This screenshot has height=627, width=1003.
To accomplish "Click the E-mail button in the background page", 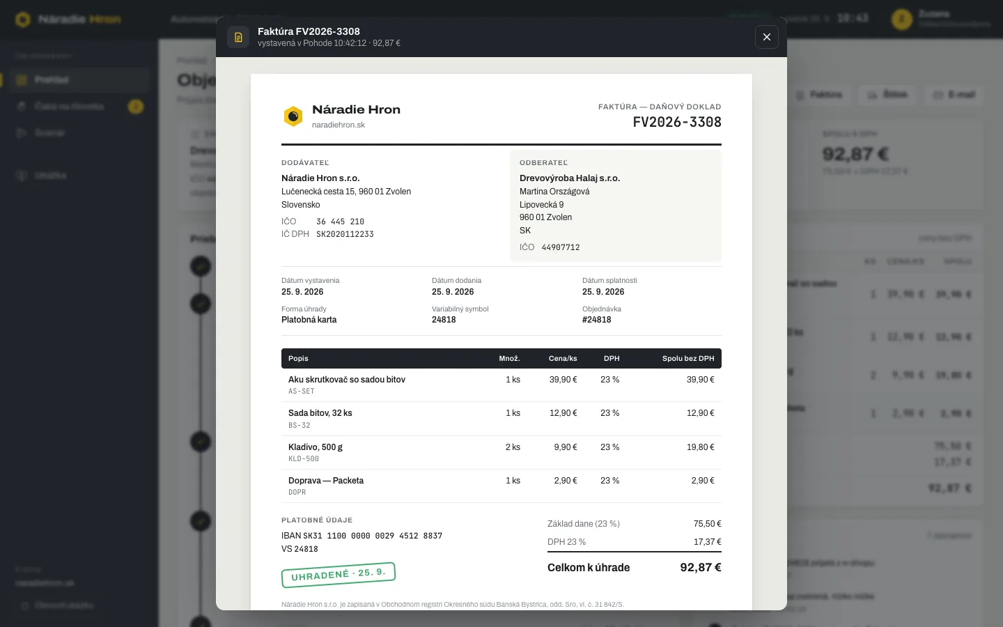I will 954,94.
